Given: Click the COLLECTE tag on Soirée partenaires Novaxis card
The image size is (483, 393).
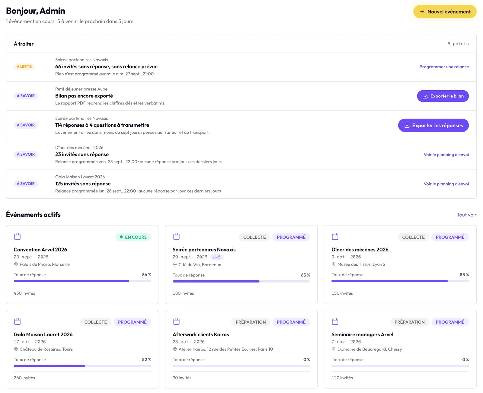Looking at the screenshot, I should (254, 237).
